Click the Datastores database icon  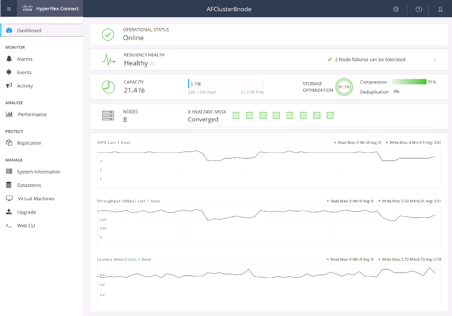[9, 185]
